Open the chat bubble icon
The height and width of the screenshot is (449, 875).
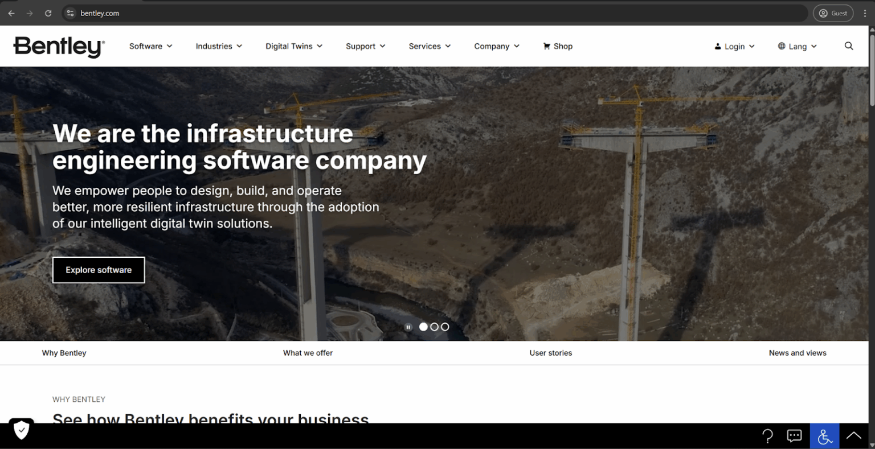tap(794, 436)
